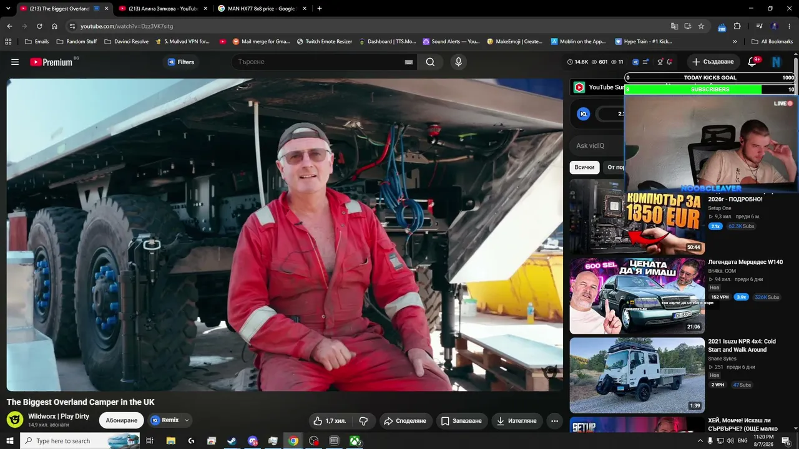Open the vidIQ Filters button
The height and width of the screenshot is (449, 799).
coord(181,62)
